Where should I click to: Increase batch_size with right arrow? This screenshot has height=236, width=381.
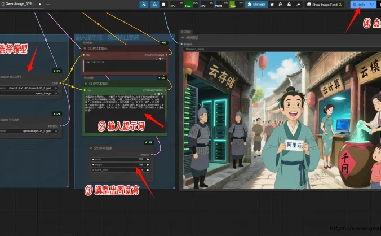pyautogui.click(x=148, y=170)
